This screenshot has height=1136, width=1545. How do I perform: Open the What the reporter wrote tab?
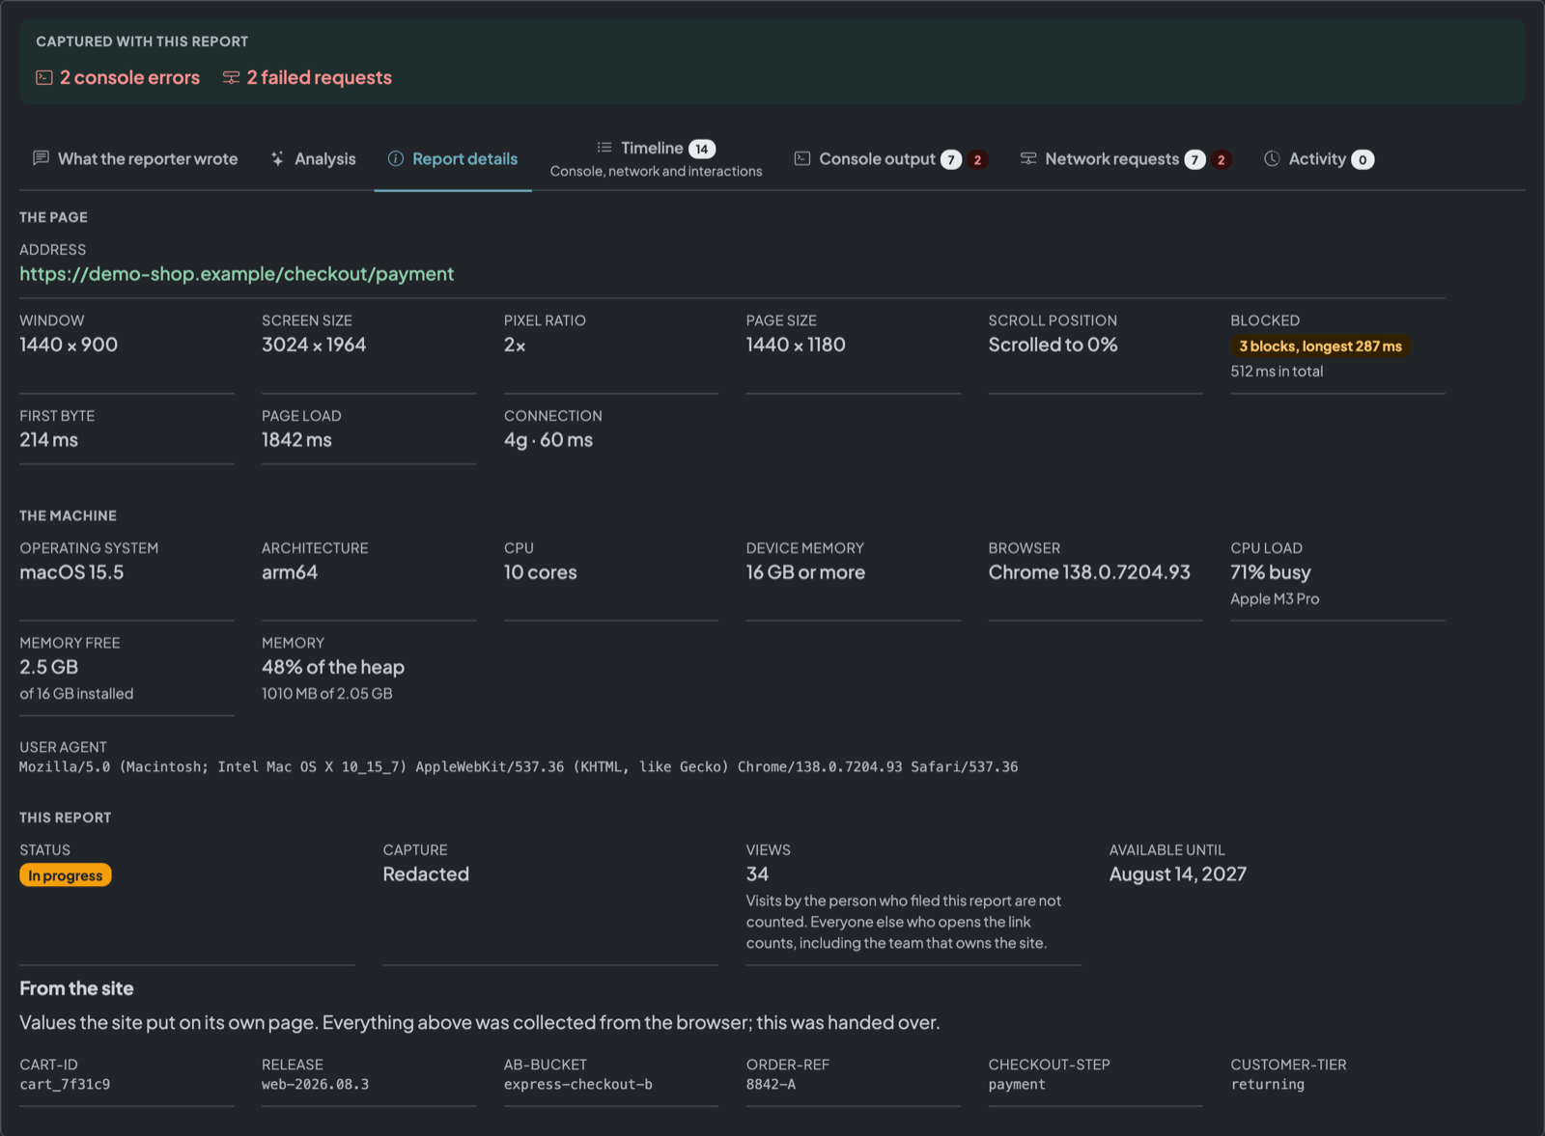(x=136, y=159)
